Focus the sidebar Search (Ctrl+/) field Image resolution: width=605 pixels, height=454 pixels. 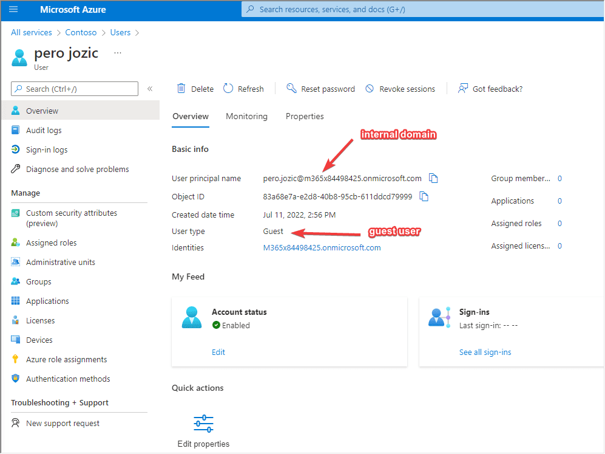[75, 89]
